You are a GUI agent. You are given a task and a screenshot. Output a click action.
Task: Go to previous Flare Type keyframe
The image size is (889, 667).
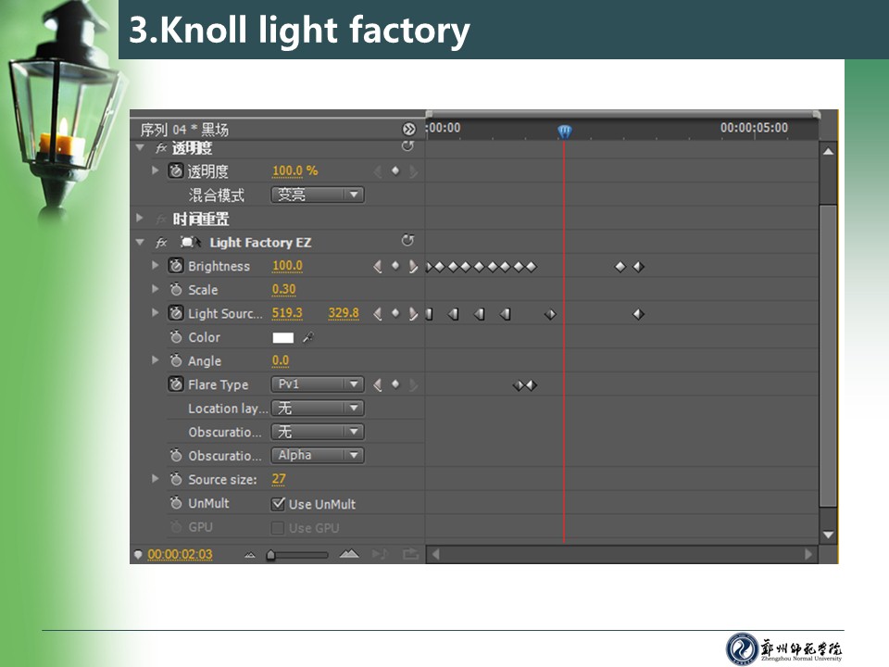pyautogui.click(x=378, y=385)
